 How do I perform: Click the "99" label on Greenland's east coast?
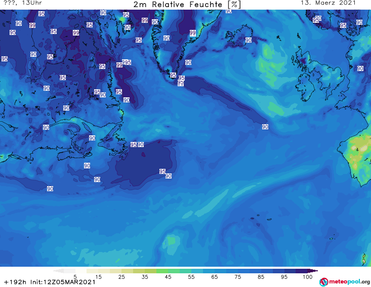(193, 32)
